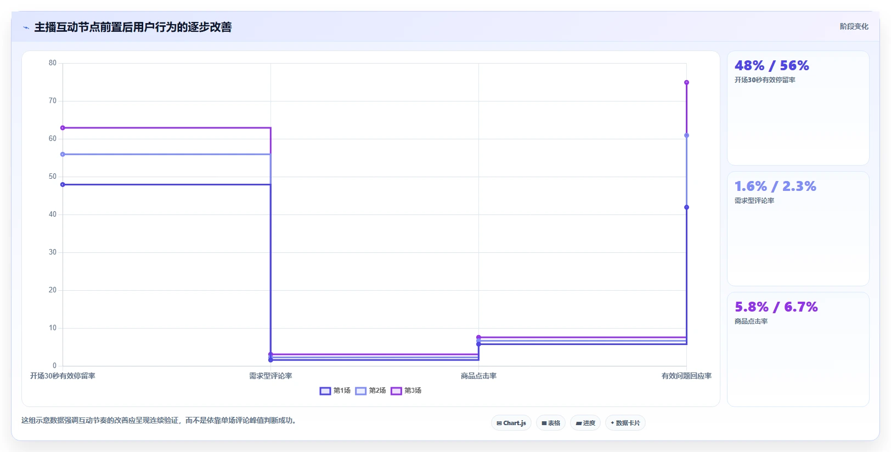The image size is (891, 452).
Task: Click the title 主播互动节点前置后用户行为的逐步改善
Action: click(x=133, y=27)
